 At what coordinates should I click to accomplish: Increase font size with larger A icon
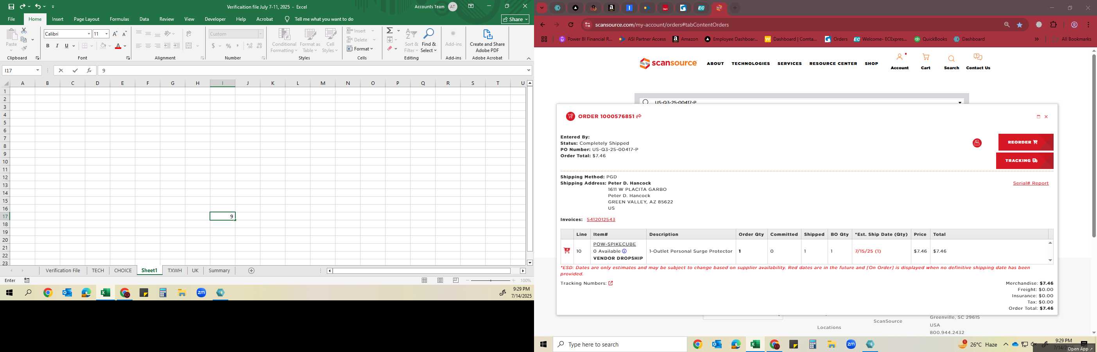115,34
